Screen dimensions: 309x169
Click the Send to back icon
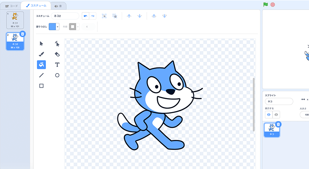point(164,16)
